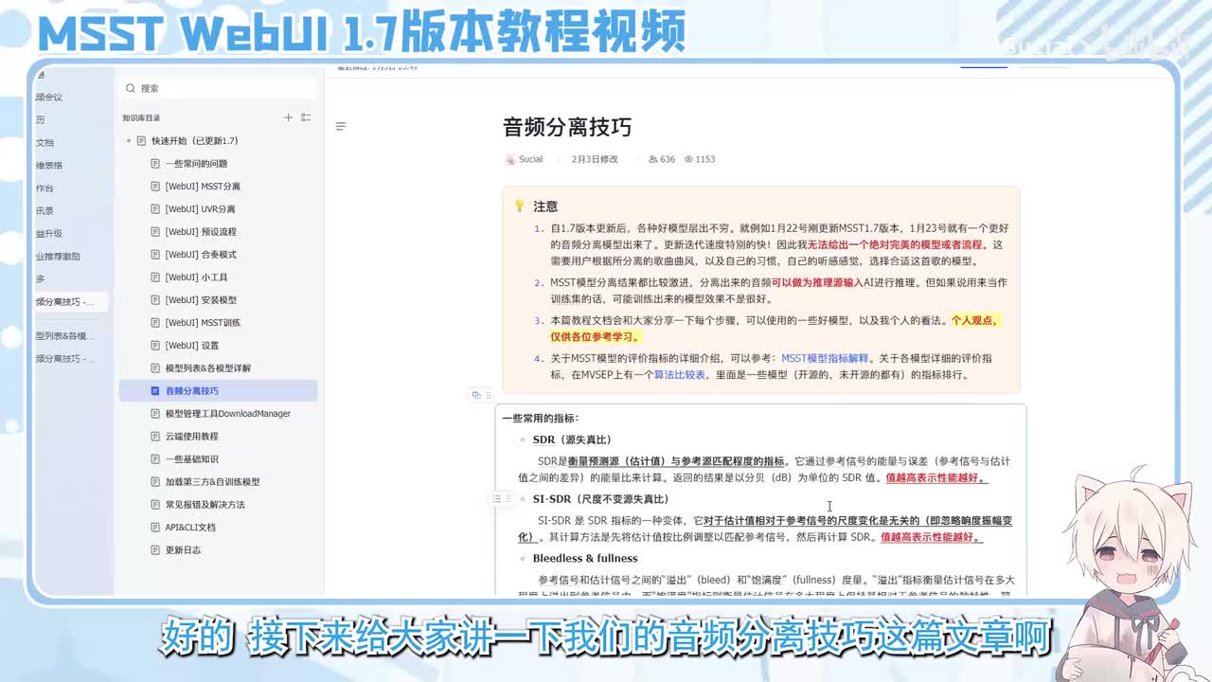Image resolution: width=1212 pixels, height=682 pixels.
Task: Open 更新日志 page
Action: click(x=183, y=549)
